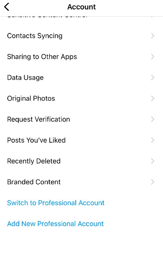Open Contacts Syncing settings
This screenshot has height=257, width=163.
pos(81,36)
